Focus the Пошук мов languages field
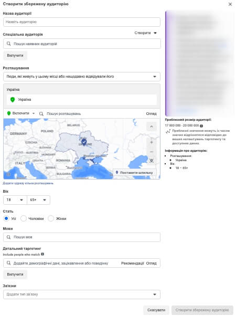Screen dimensions: 236x316 pyautogui.click(x=82, y=237)
